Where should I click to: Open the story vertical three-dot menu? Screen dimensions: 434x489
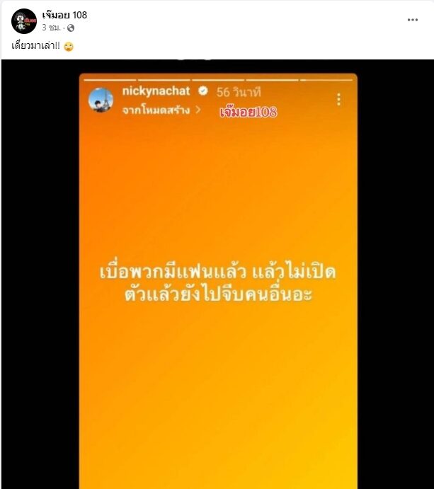(x=338, y=100)
